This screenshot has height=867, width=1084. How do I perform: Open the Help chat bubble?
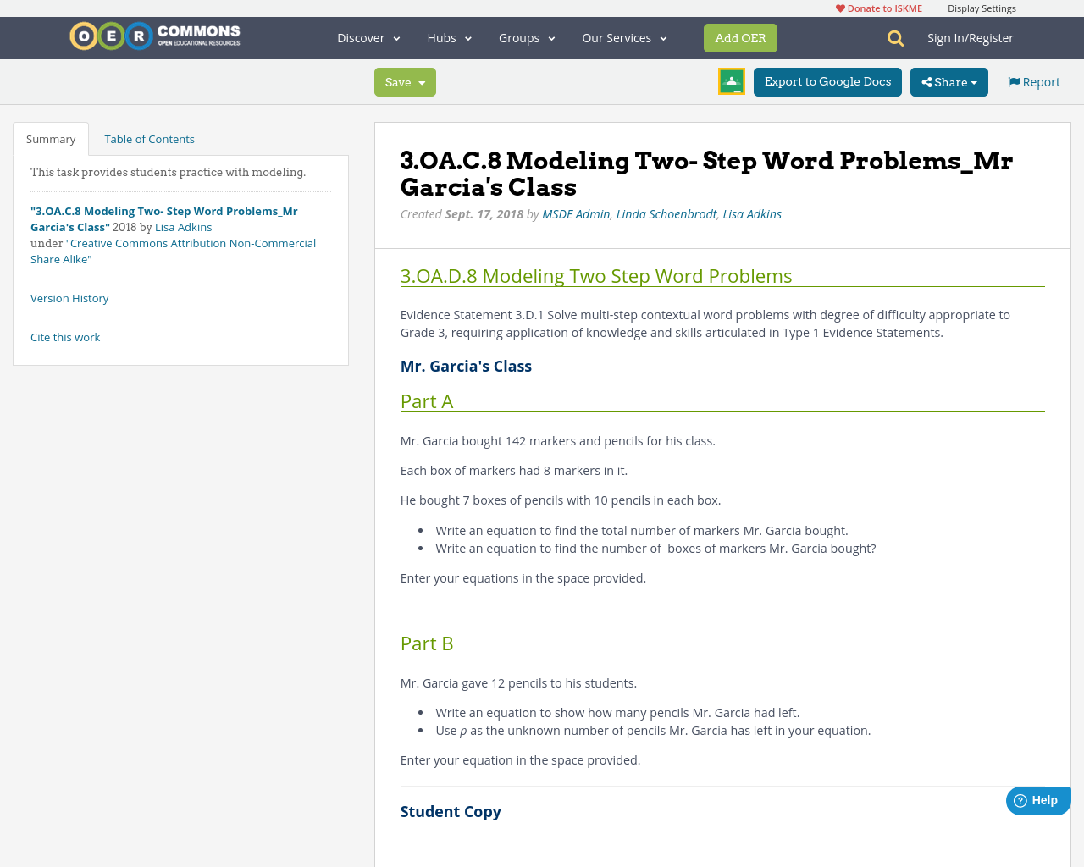(1037, 798)
